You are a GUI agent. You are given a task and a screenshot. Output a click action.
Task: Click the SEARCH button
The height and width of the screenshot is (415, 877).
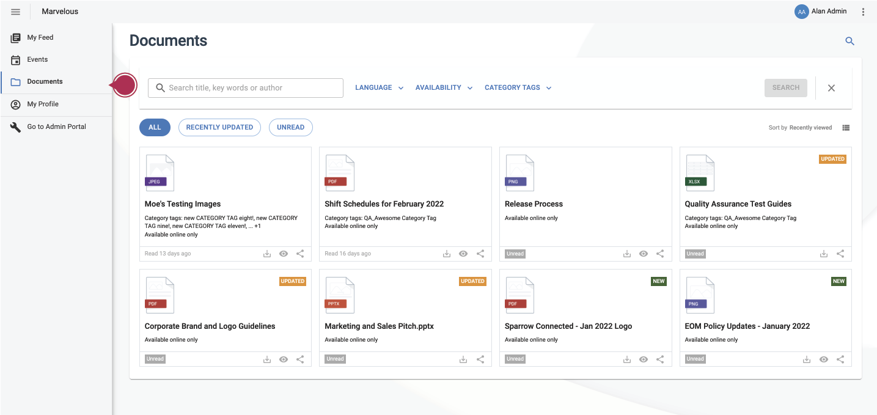point(786,88)
